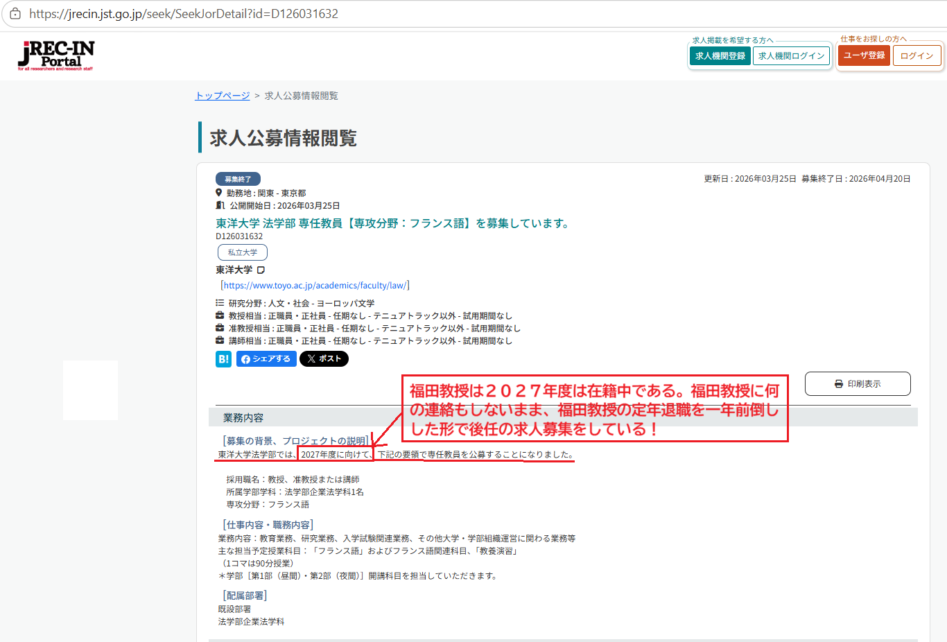Click the 更新日：2026年03月25日 text
Screen dimensions: 947x642
(750, 179)
